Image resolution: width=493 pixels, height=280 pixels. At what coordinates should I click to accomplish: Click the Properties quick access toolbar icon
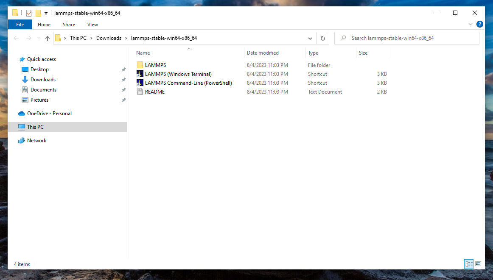point(29,13)
